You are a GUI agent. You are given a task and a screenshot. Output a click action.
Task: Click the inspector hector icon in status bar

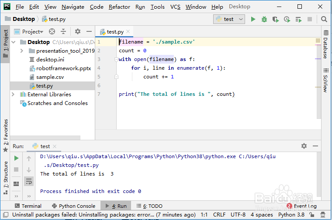tap(323, 215)
